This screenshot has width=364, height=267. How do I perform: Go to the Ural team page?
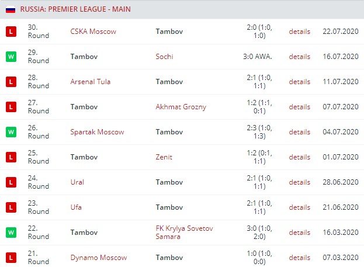77,182
